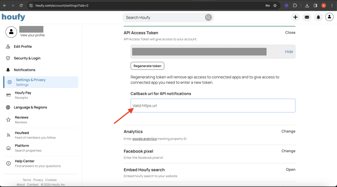
Task: Open the google analytics link
Action: tap(144, 139)
